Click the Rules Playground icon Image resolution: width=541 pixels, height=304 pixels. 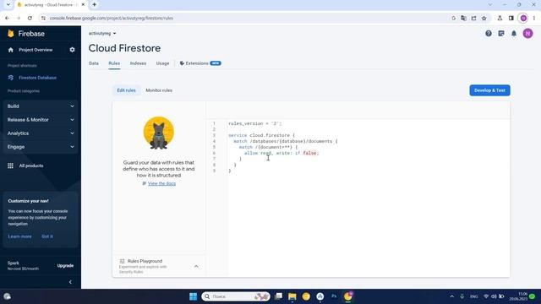pyautogui.click(x=122, y=261)
